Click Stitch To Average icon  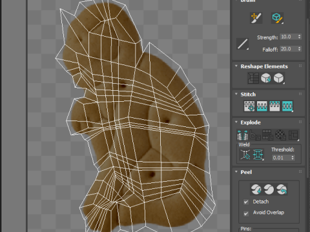point(262,106)
